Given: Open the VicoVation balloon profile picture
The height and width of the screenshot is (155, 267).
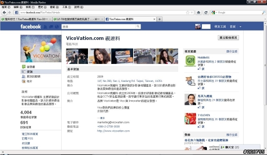Looking at the screenshot, I should [x=41, y=48].
